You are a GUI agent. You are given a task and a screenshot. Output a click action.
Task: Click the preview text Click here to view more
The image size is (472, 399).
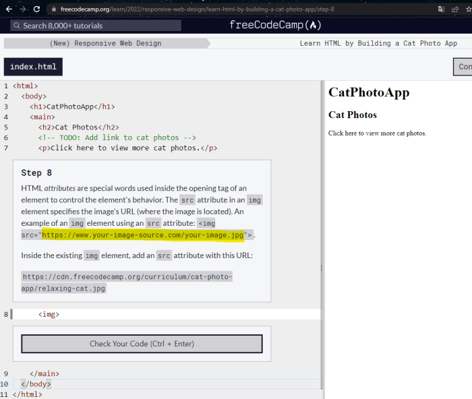(377, 133)
